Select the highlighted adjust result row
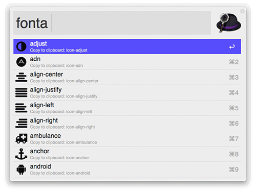Screen dimensions: 256x193 tap(127, 46)
